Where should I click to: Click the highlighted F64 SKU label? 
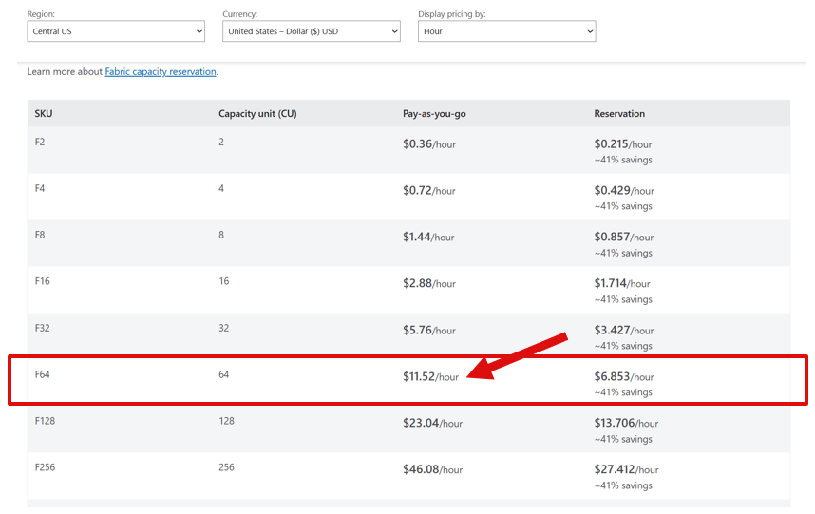tap(42, 374)
